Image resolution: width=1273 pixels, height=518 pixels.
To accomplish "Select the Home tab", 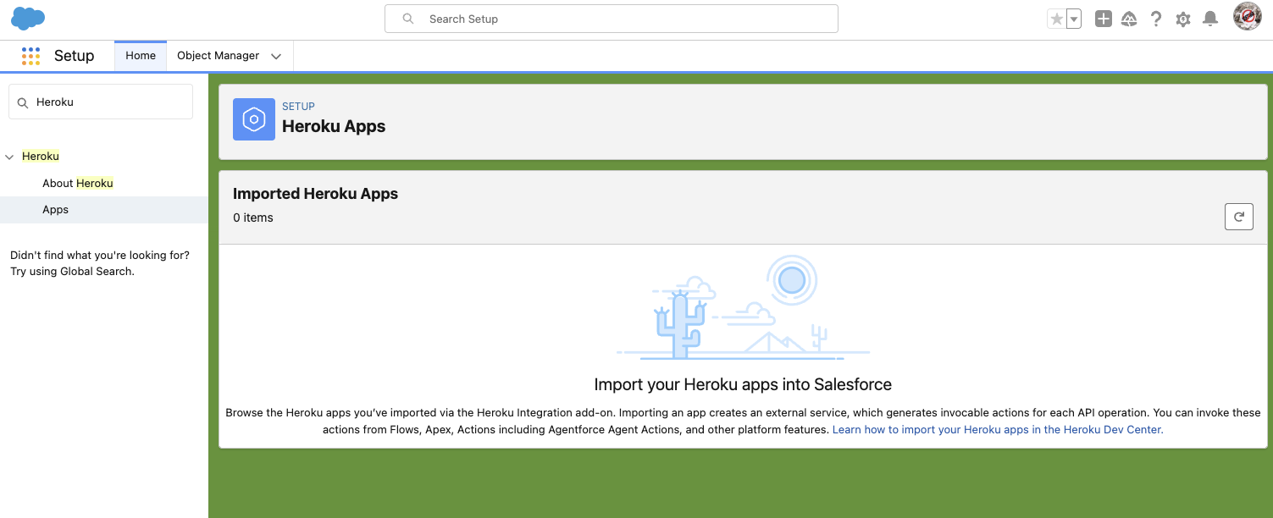I will (x=141, y=56).
